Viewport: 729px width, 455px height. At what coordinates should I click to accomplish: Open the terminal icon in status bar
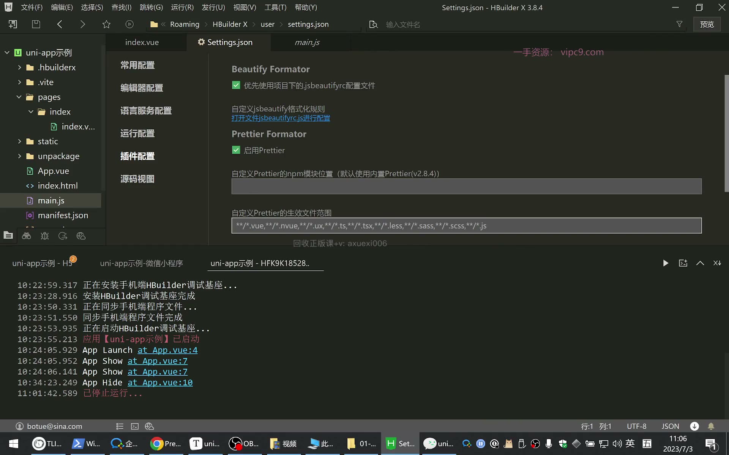[135, 426]
